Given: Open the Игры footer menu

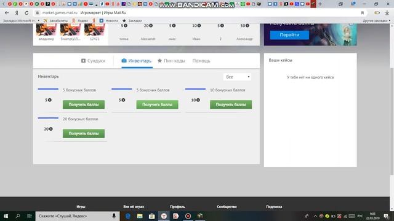Looking at the screenshot, I should (x=81, y=207).
